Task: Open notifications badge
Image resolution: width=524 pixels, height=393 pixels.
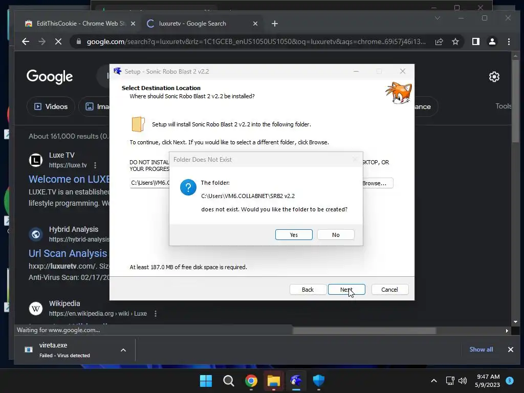Action: click(x=509, y=381)
